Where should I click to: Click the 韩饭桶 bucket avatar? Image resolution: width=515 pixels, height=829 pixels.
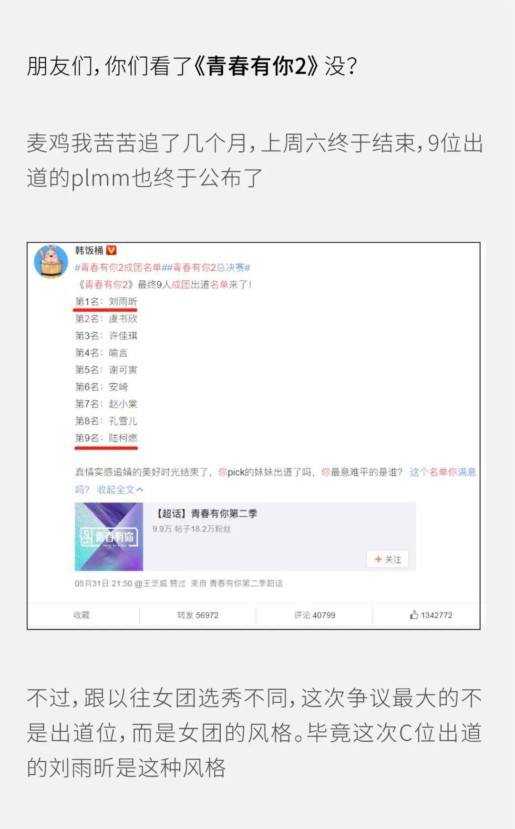(x=51, y=262)
